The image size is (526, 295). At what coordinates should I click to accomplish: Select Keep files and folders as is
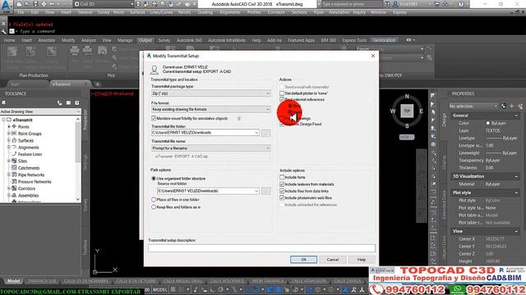point(154,207)
